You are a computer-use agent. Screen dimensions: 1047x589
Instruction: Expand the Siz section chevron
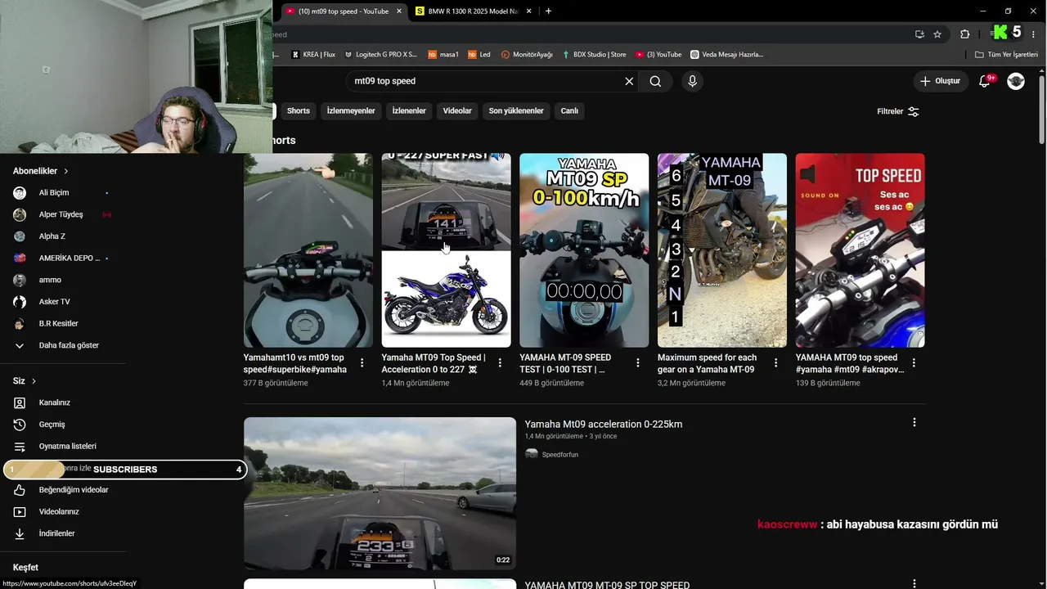click(x=34, y=381)
